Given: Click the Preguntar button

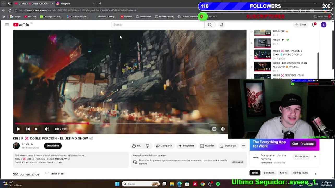Looking at the screenshot, I should 186,146.
